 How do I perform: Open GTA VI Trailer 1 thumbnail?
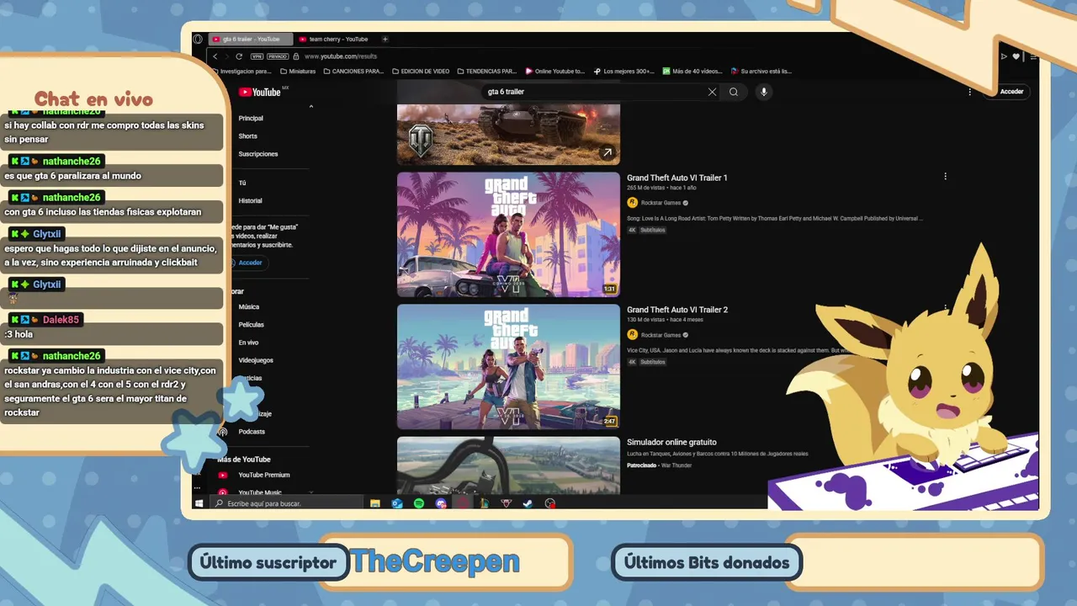508,235
